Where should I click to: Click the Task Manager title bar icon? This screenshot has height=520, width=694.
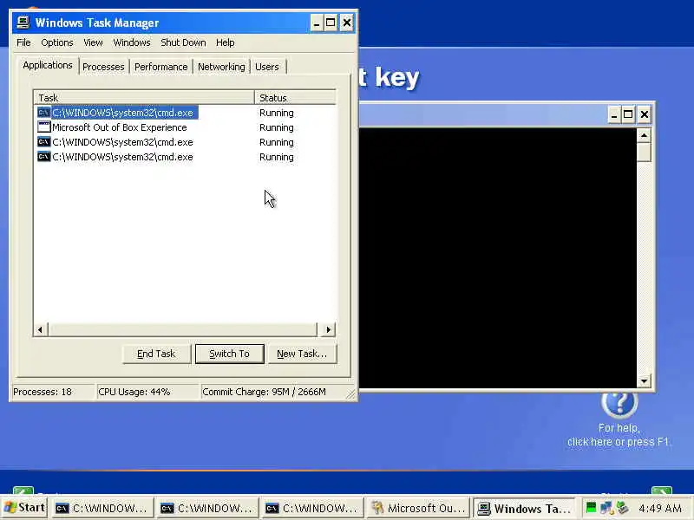23,23
